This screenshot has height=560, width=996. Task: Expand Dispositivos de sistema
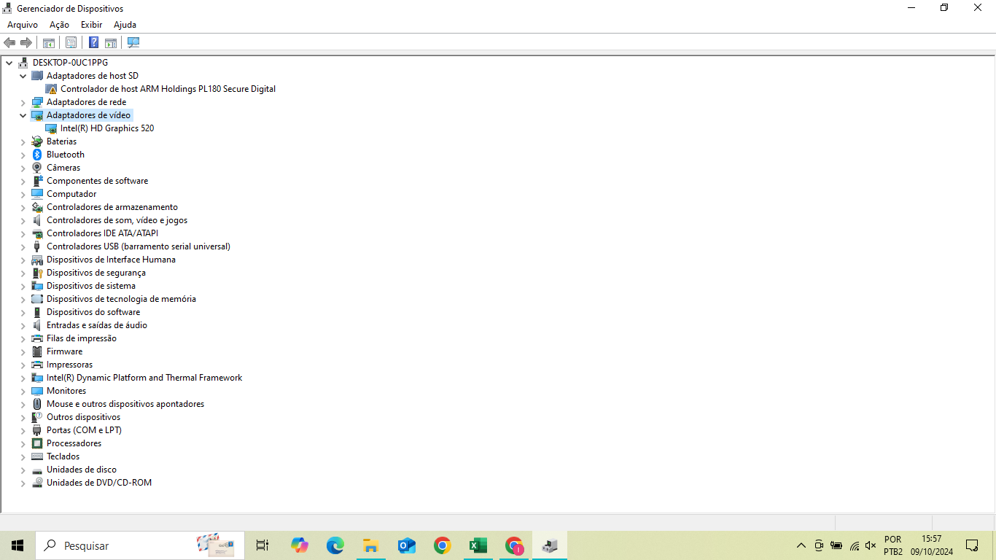pos(23,286)
